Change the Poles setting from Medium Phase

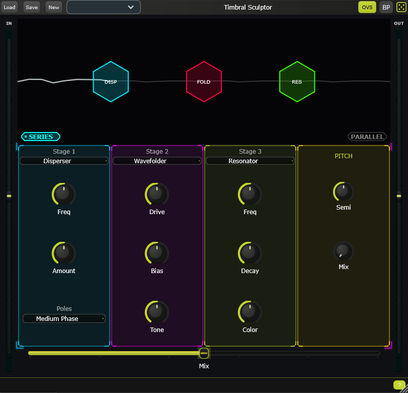64,318
